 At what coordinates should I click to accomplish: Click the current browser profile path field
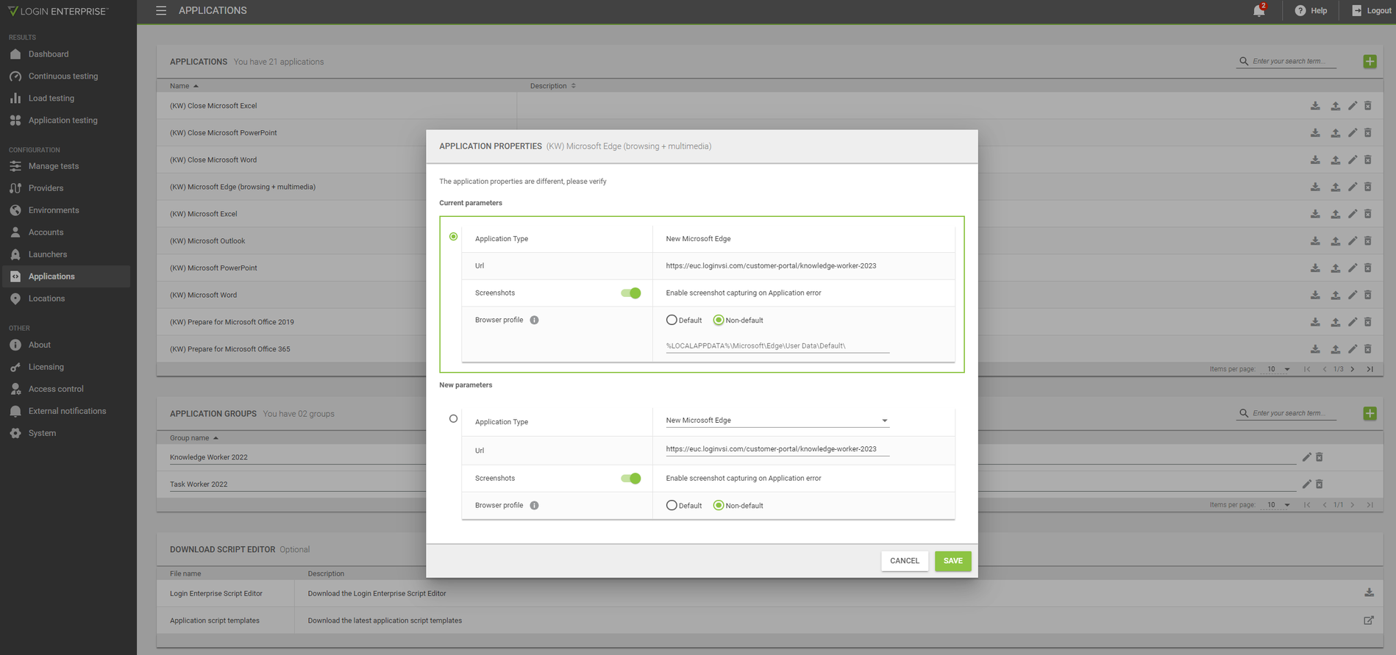(777, 346)
